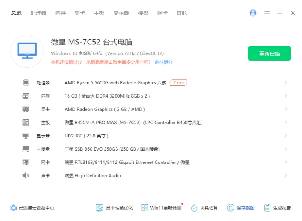
Task: Click Windows 10 家庭版 64位 version text
Action: [108, 53]
